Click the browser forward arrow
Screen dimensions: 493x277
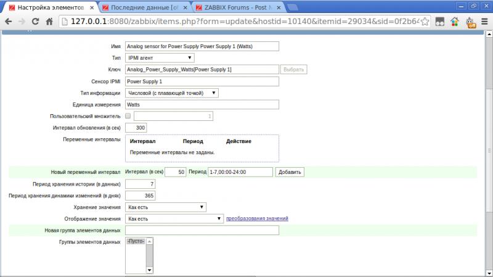pyautogui.click(x=22, y=22)
